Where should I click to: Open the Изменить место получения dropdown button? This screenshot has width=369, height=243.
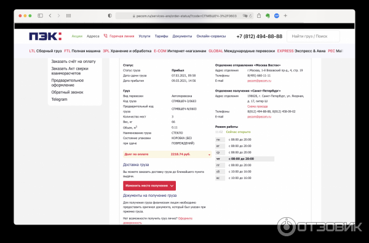149,186
